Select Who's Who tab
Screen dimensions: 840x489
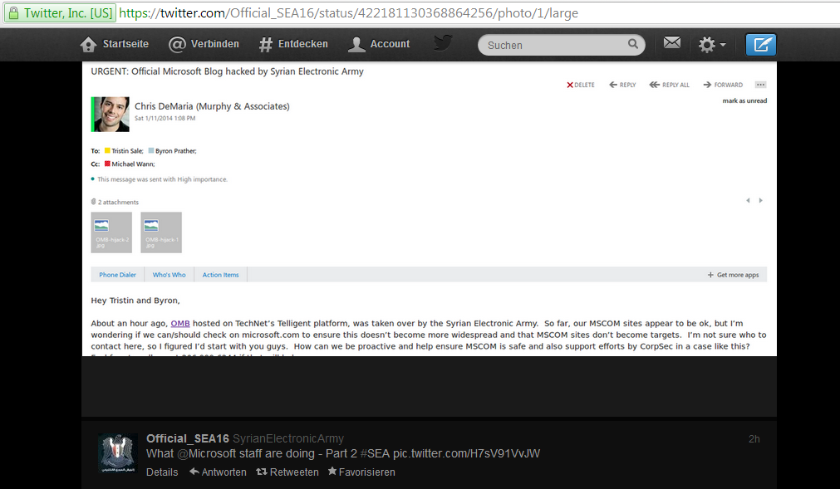pyautogui.click(x=169, y=275)
